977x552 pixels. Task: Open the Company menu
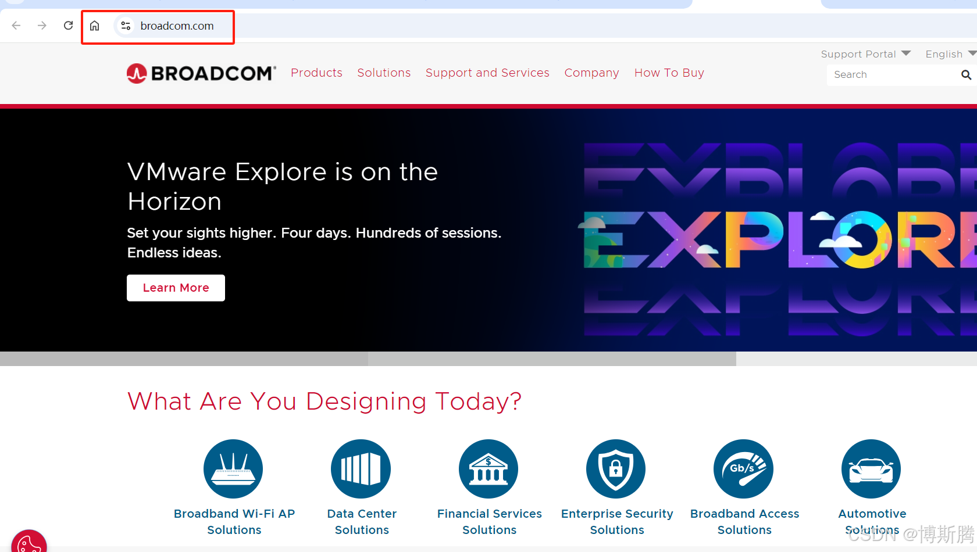point(591,73)
